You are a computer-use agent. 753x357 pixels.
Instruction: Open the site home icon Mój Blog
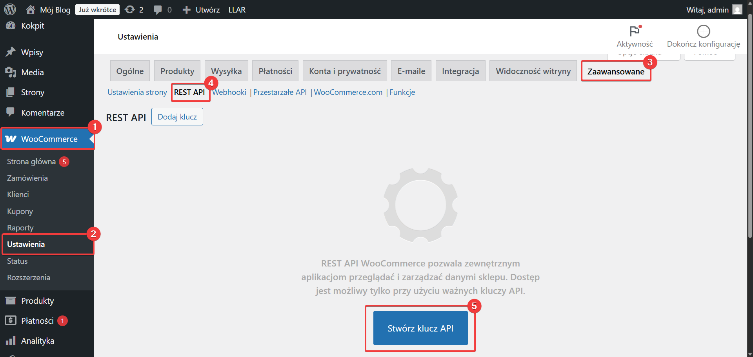(31, 9)
